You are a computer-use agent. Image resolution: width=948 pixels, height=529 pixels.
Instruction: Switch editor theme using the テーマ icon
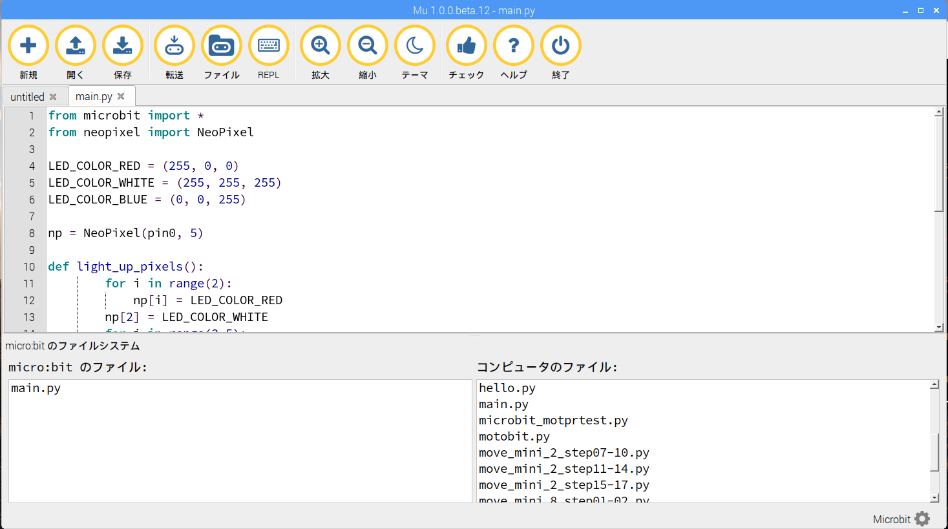tap(415, 45)
